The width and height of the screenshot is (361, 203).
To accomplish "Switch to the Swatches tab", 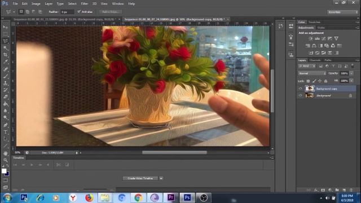I will (x=315, y=22).
